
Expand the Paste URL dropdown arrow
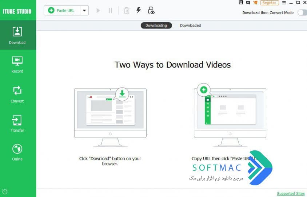tap(84, 11)
